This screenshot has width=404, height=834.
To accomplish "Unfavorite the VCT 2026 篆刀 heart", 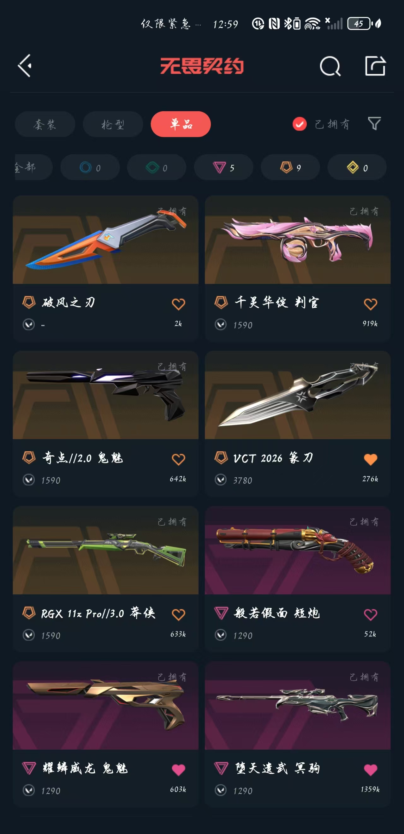I will coord(370,459).
